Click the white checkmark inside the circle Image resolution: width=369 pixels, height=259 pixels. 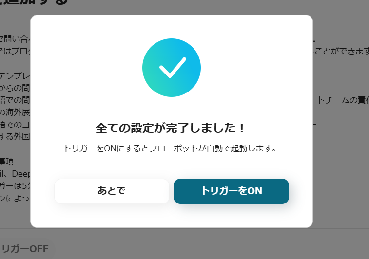click(x=173, y=68)
